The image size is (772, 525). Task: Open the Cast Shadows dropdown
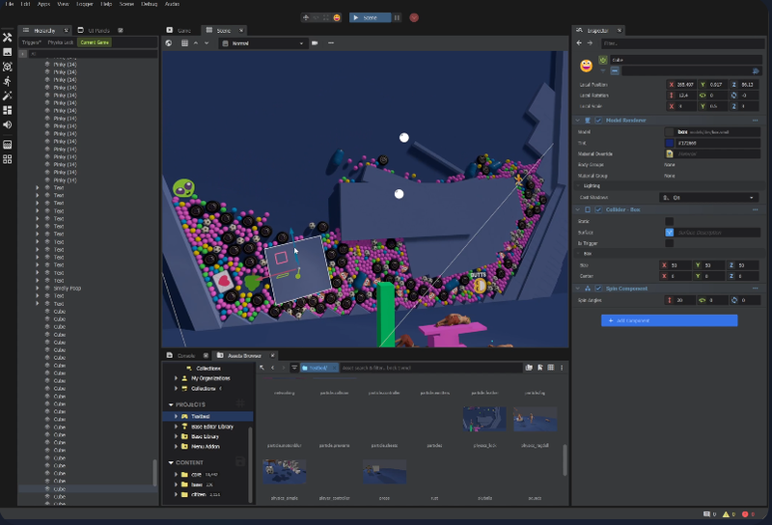pyautogui.click(x=710, y=197)
